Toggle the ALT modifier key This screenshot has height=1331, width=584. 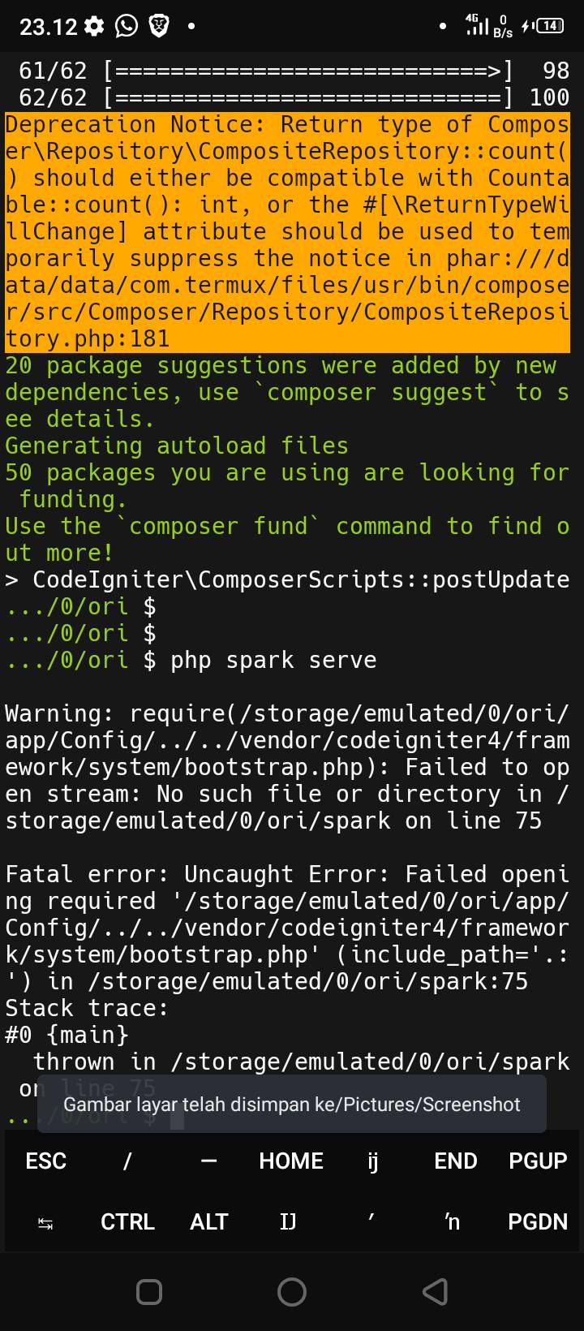coord(209,1221)
